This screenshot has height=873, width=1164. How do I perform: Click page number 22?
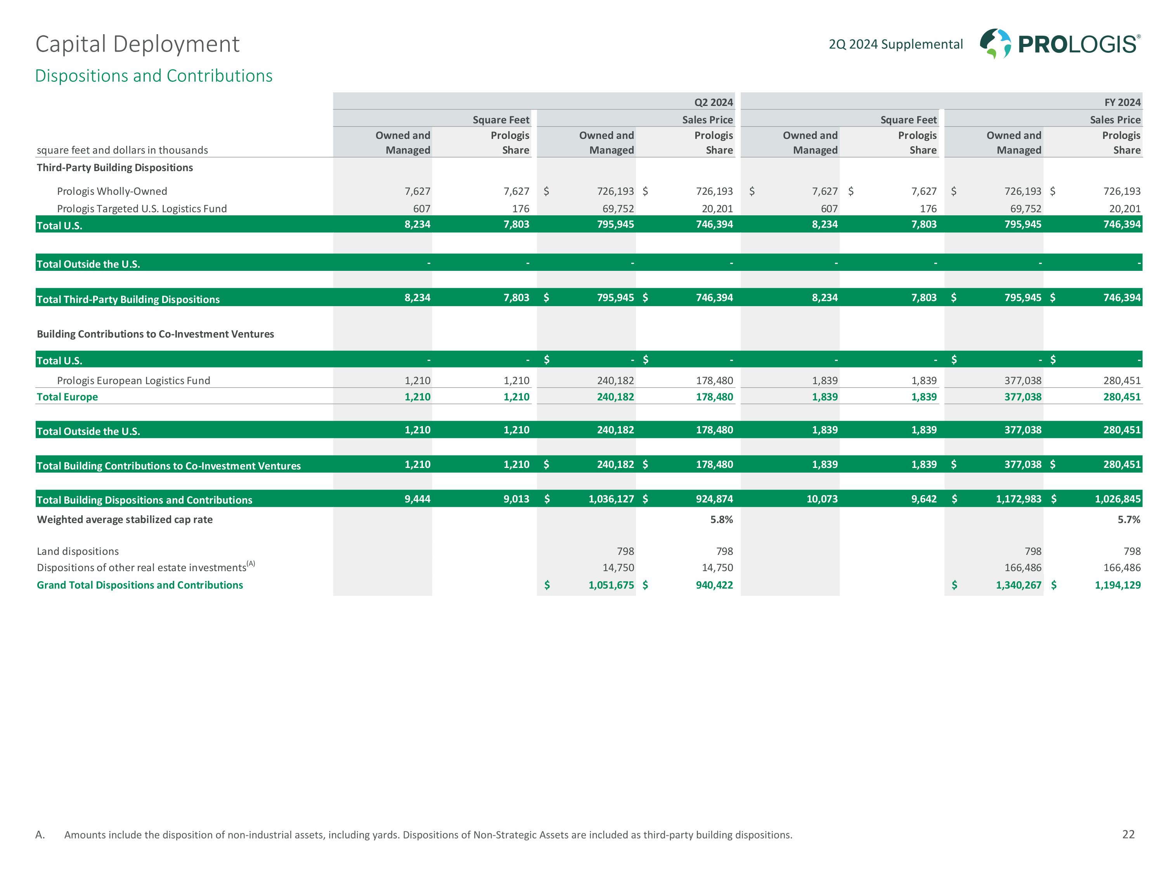[x=1128, y=834]
